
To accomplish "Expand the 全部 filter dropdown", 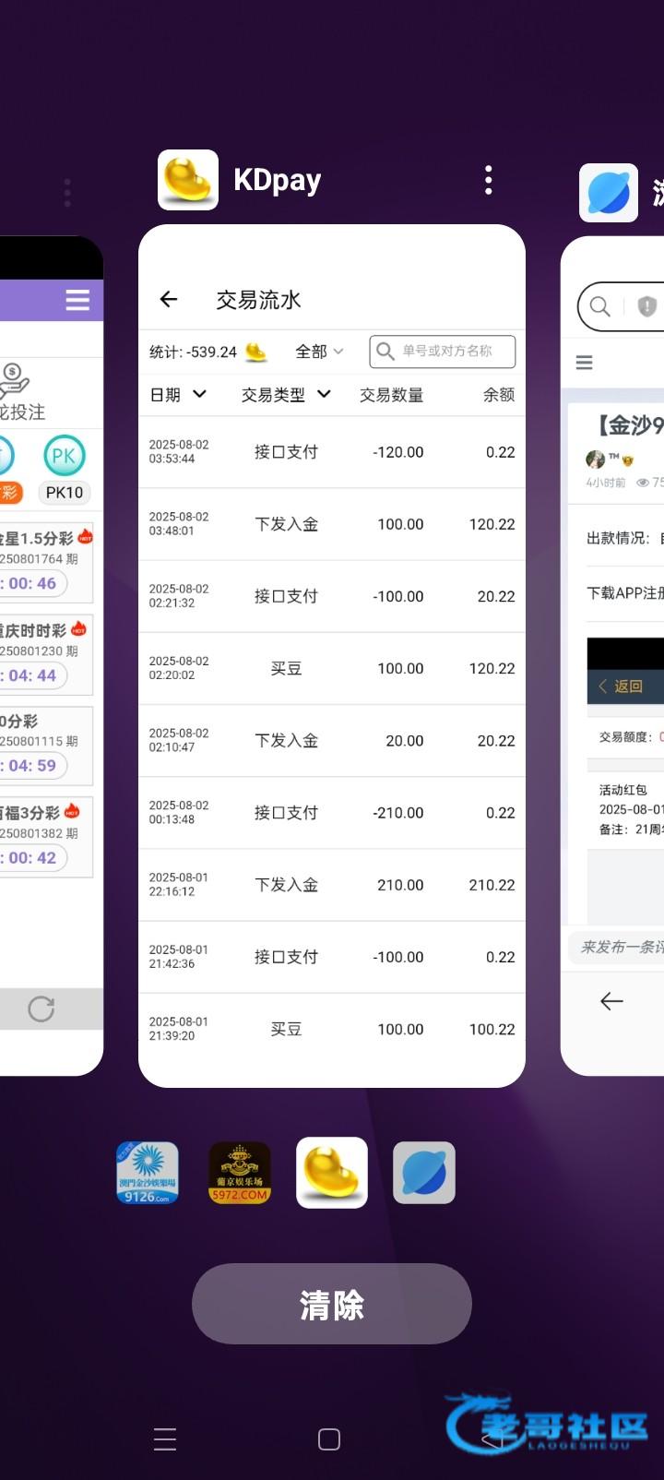I will [319, 352].
